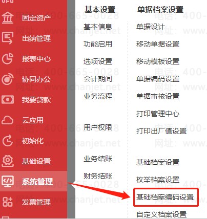Select 枚举档案设置 entry

(158, 180)
